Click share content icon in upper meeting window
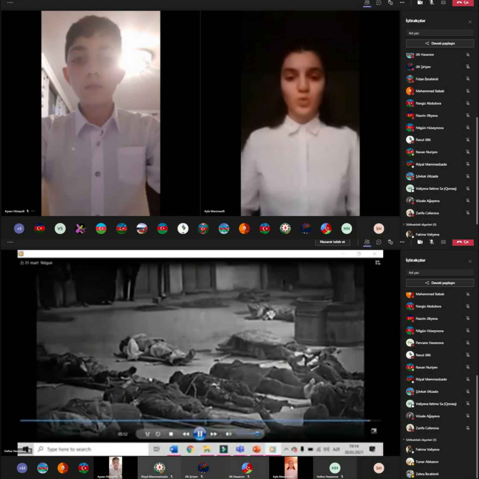 (x=443, y=3)
